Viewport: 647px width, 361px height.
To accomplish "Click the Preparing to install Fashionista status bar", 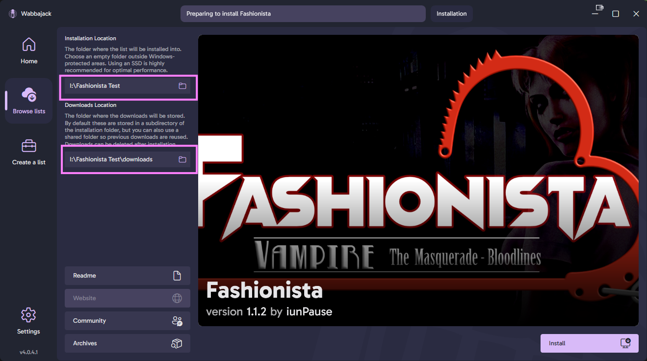I will (x=303, y=14).
